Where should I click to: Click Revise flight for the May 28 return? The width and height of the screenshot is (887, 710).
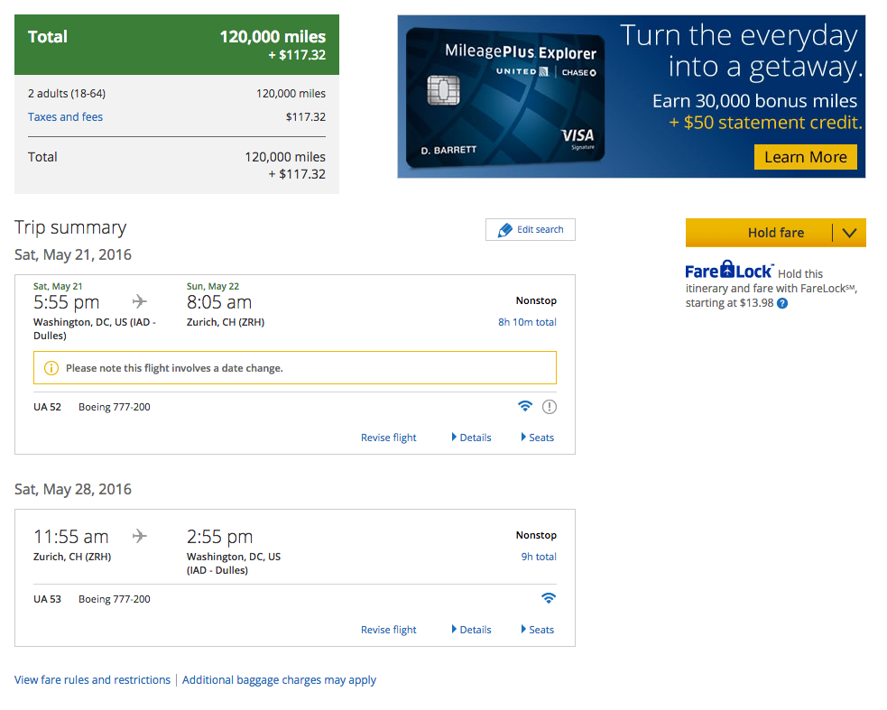389,630
